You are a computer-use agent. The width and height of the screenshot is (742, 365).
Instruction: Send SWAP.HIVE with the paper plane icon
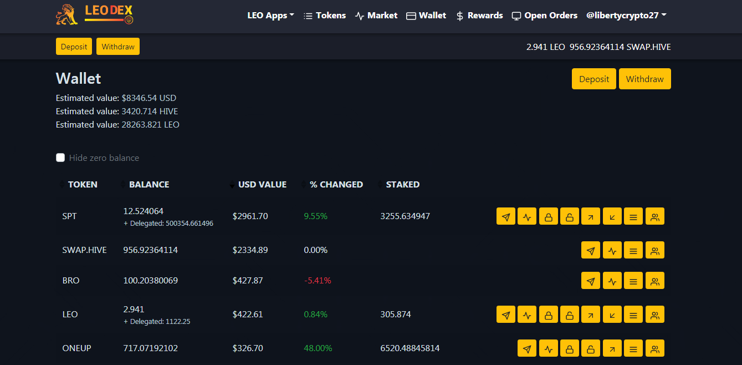[591, 250]
